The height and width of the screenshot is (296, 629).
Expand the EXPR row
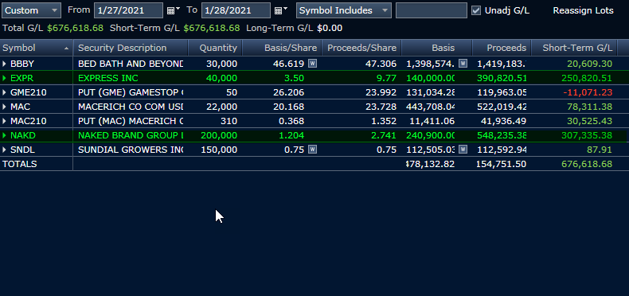pos(5,78)
